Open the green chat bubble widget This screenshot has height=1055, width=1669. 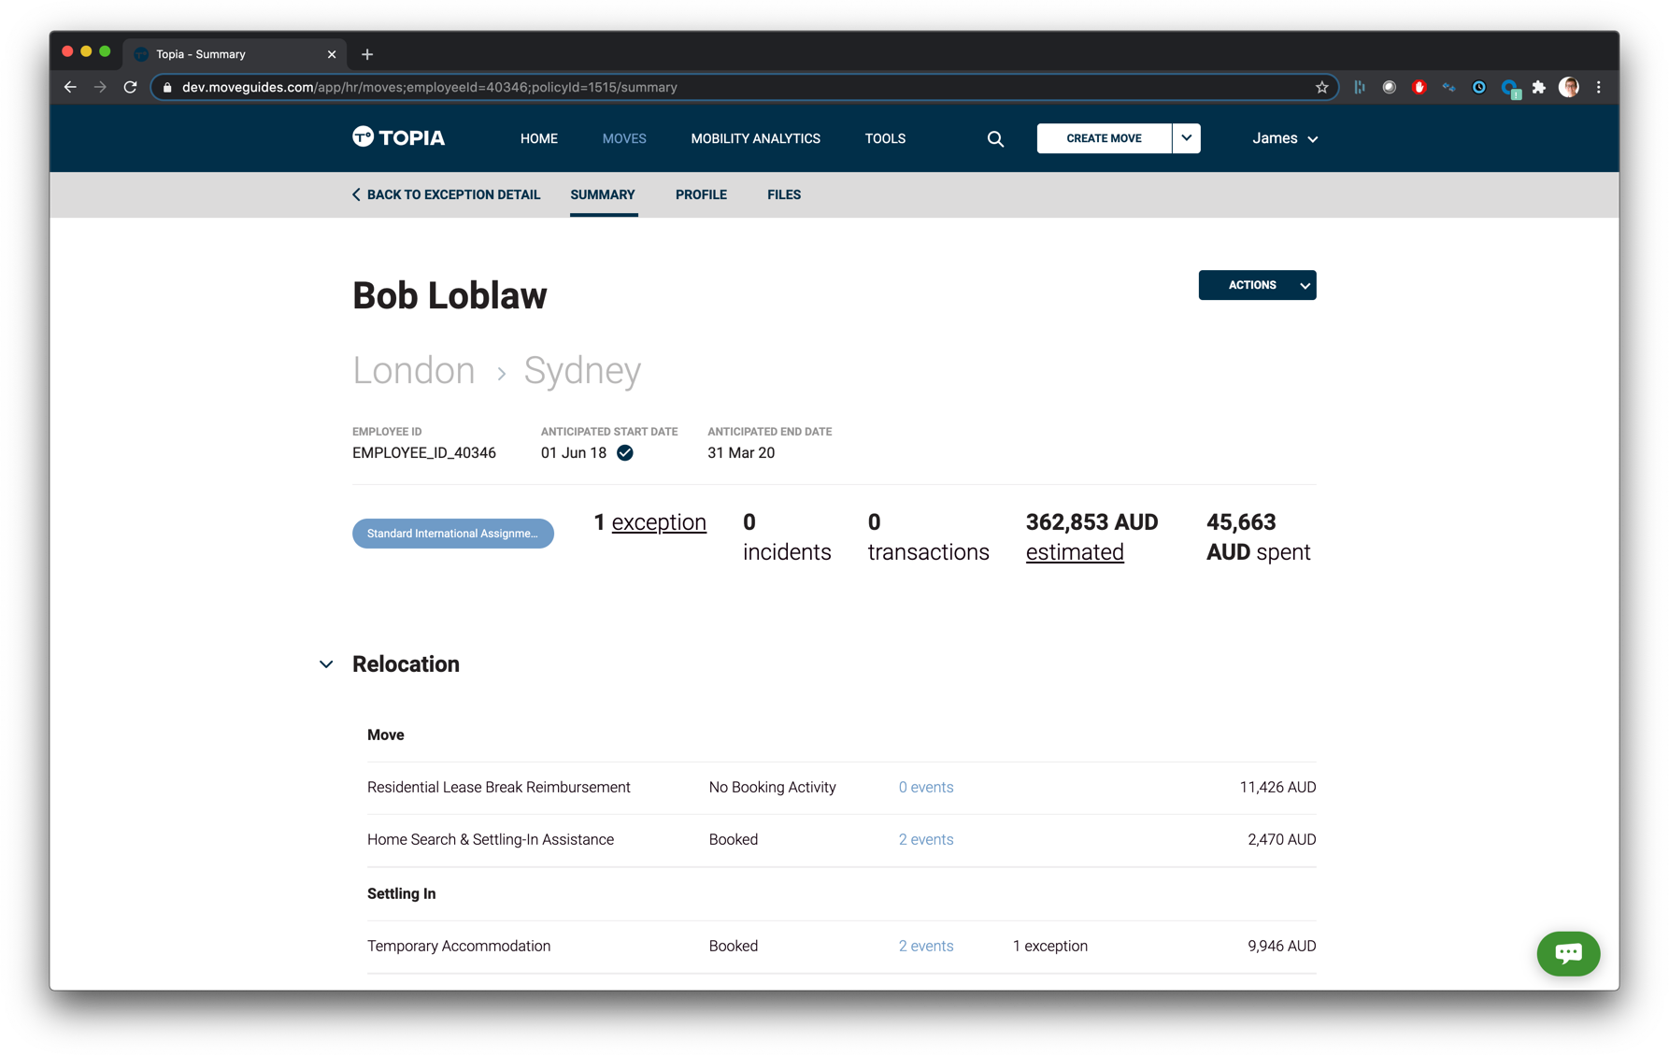tap(1568, 953)
